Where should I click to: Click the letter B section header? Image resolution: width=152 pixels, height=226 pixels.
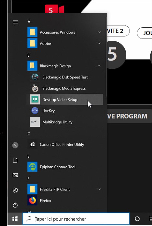[29, 55]
